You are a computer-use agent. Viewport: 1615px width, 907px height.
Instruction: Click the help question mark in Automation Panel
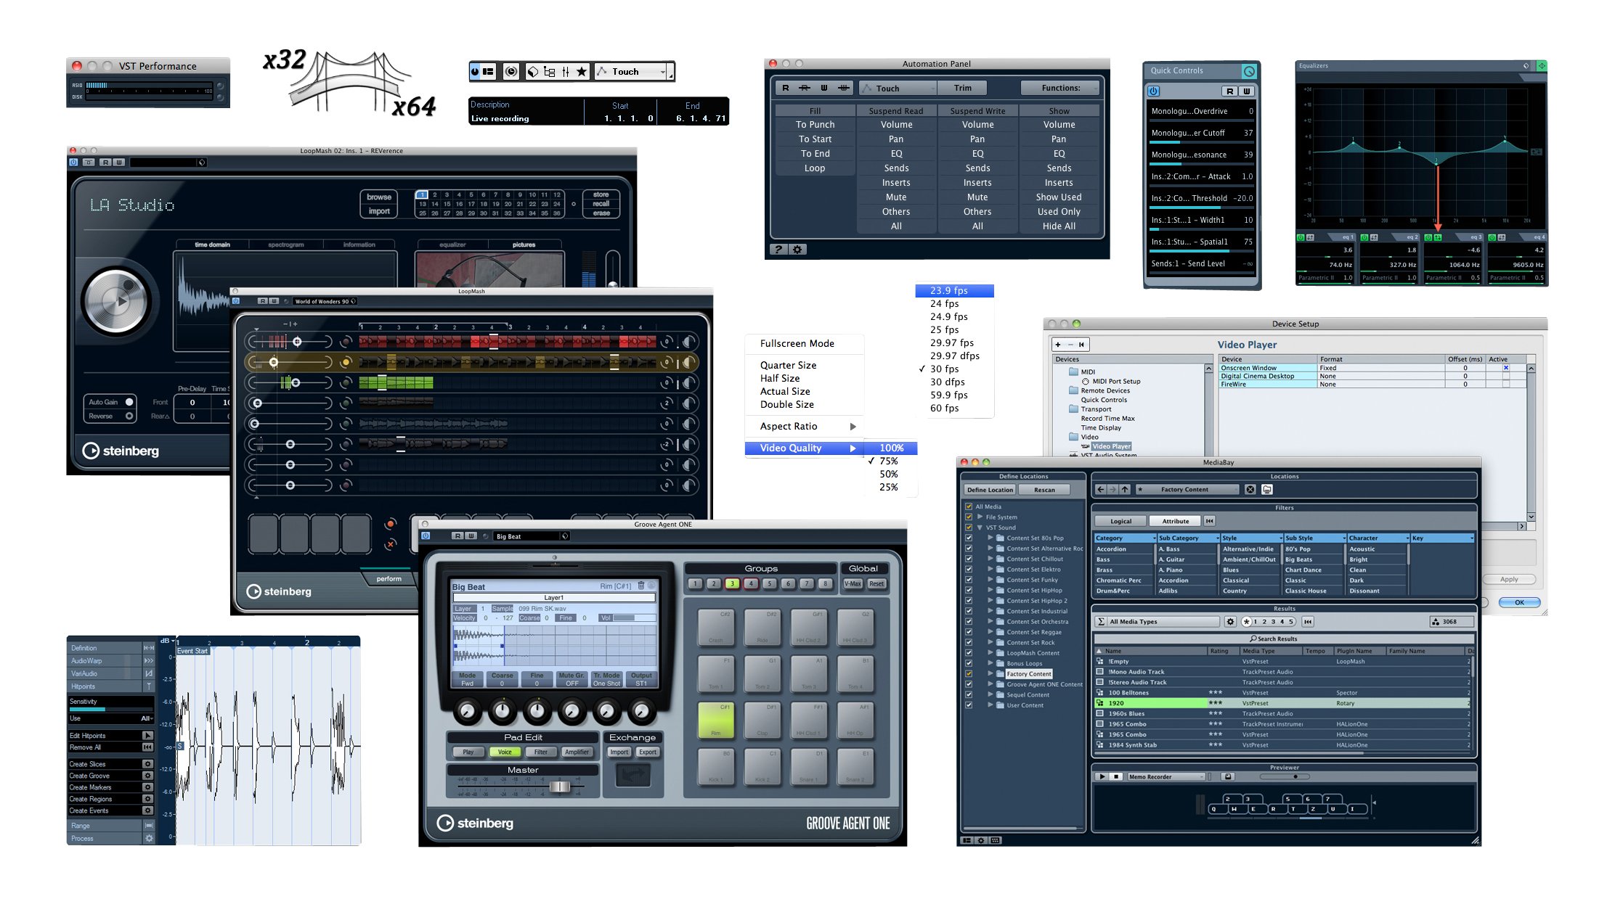778,250
